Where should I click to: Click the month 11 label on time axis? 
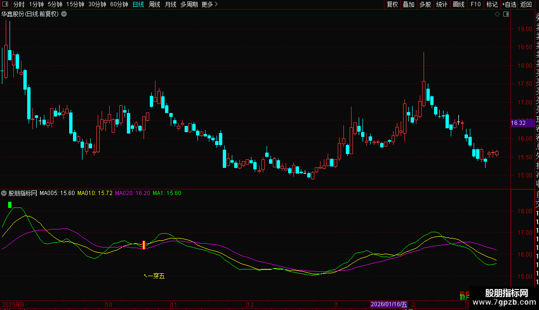click(174, 304)
